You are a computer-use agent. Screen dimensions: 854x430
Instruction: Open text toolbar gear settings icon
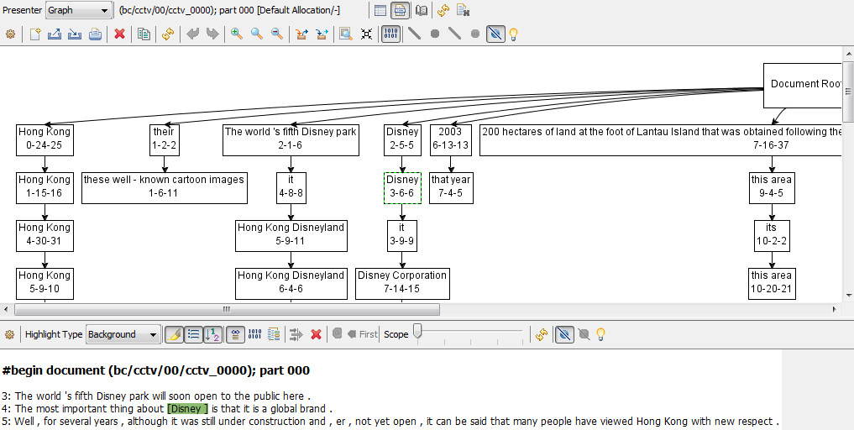point(10,334)
